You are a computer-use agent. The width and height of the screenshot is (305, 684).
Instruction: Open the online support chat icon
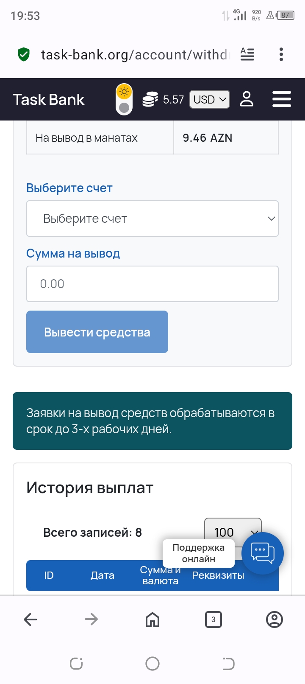tap(263, 553)
